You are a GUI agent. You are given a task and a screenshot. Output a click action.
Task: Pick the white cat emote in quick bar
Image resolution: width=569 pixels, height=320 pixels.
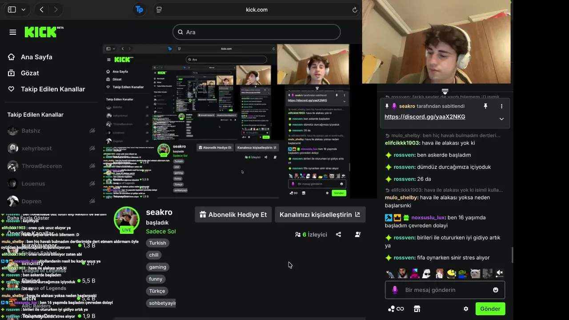click(475, 273)
